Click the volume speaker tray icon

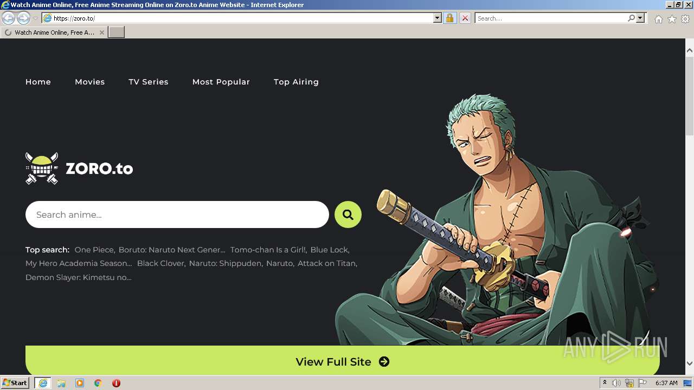tap(616, 383)
